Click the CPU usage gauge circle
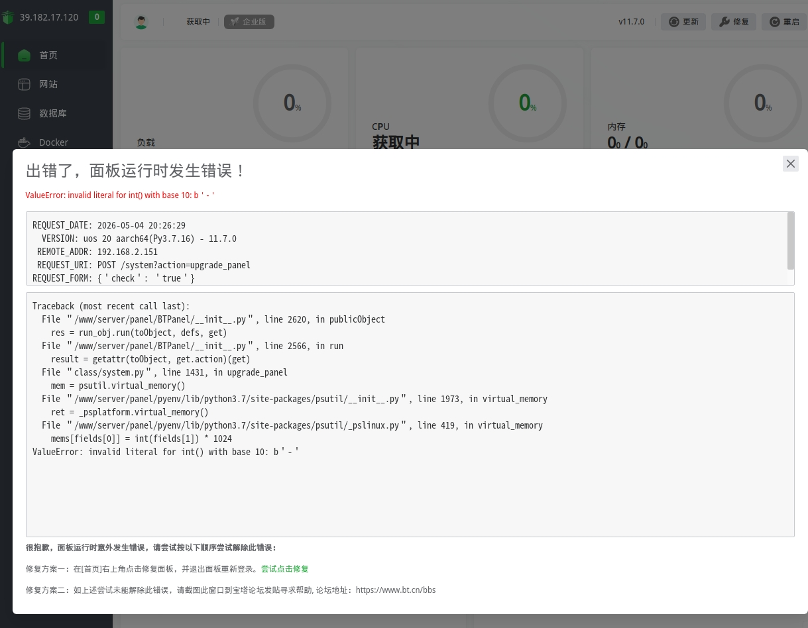Image resolution: width=808 pixels, height=628 pixels. (x=528, y=103)
